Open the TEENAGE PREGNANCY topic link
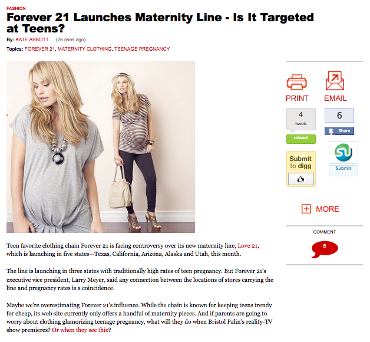 point(142,49)
